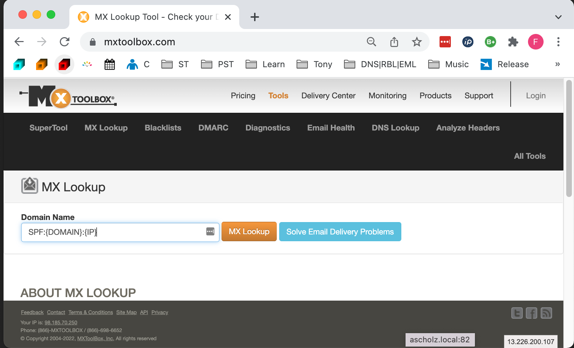Screen dimensions: 574x348
Task: Select the Blacklists tool tab
Action: pos(163,128)
